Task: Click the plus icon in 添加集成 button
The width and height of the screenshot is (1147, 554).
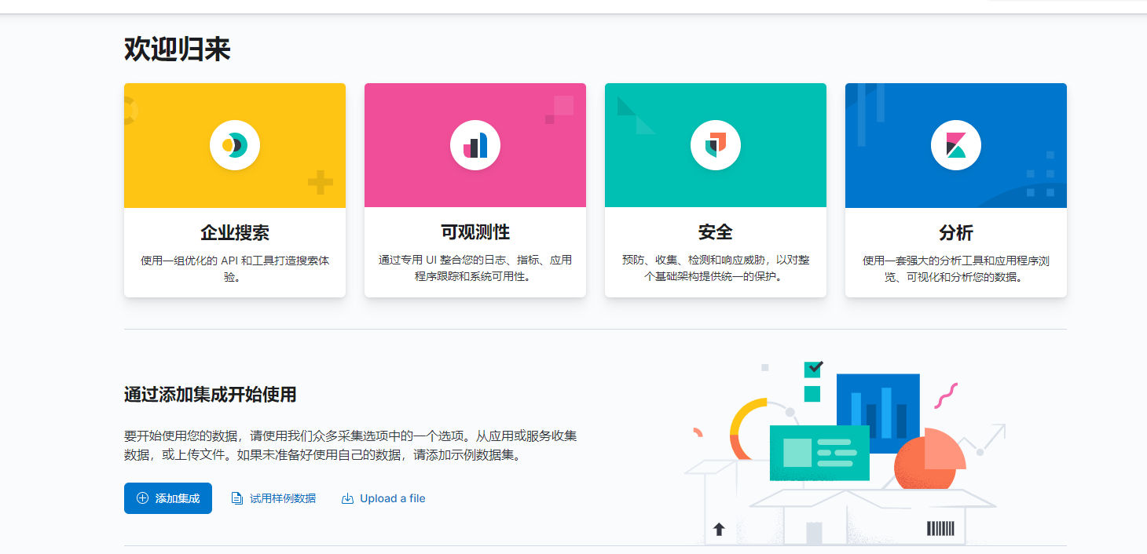Action: (x=142, y=498)
